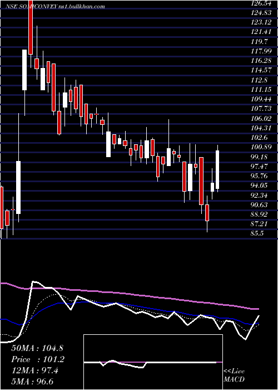Click the 117.99 price axis label
Viewport: 278px width, 390px height.
click(x=260, y=51)
